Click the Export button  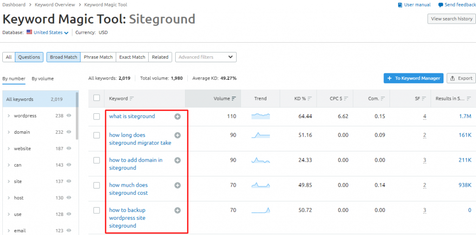pos(461,78)
